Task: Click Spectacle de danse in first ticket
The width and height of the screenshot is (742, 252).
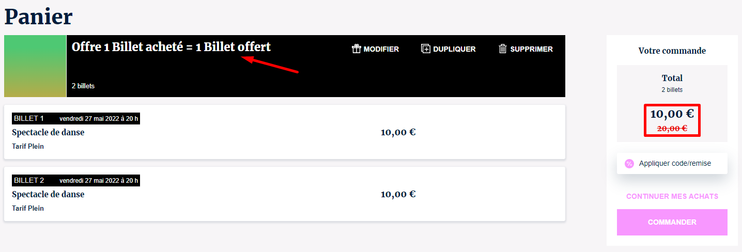Action: [x=48, y=133]
